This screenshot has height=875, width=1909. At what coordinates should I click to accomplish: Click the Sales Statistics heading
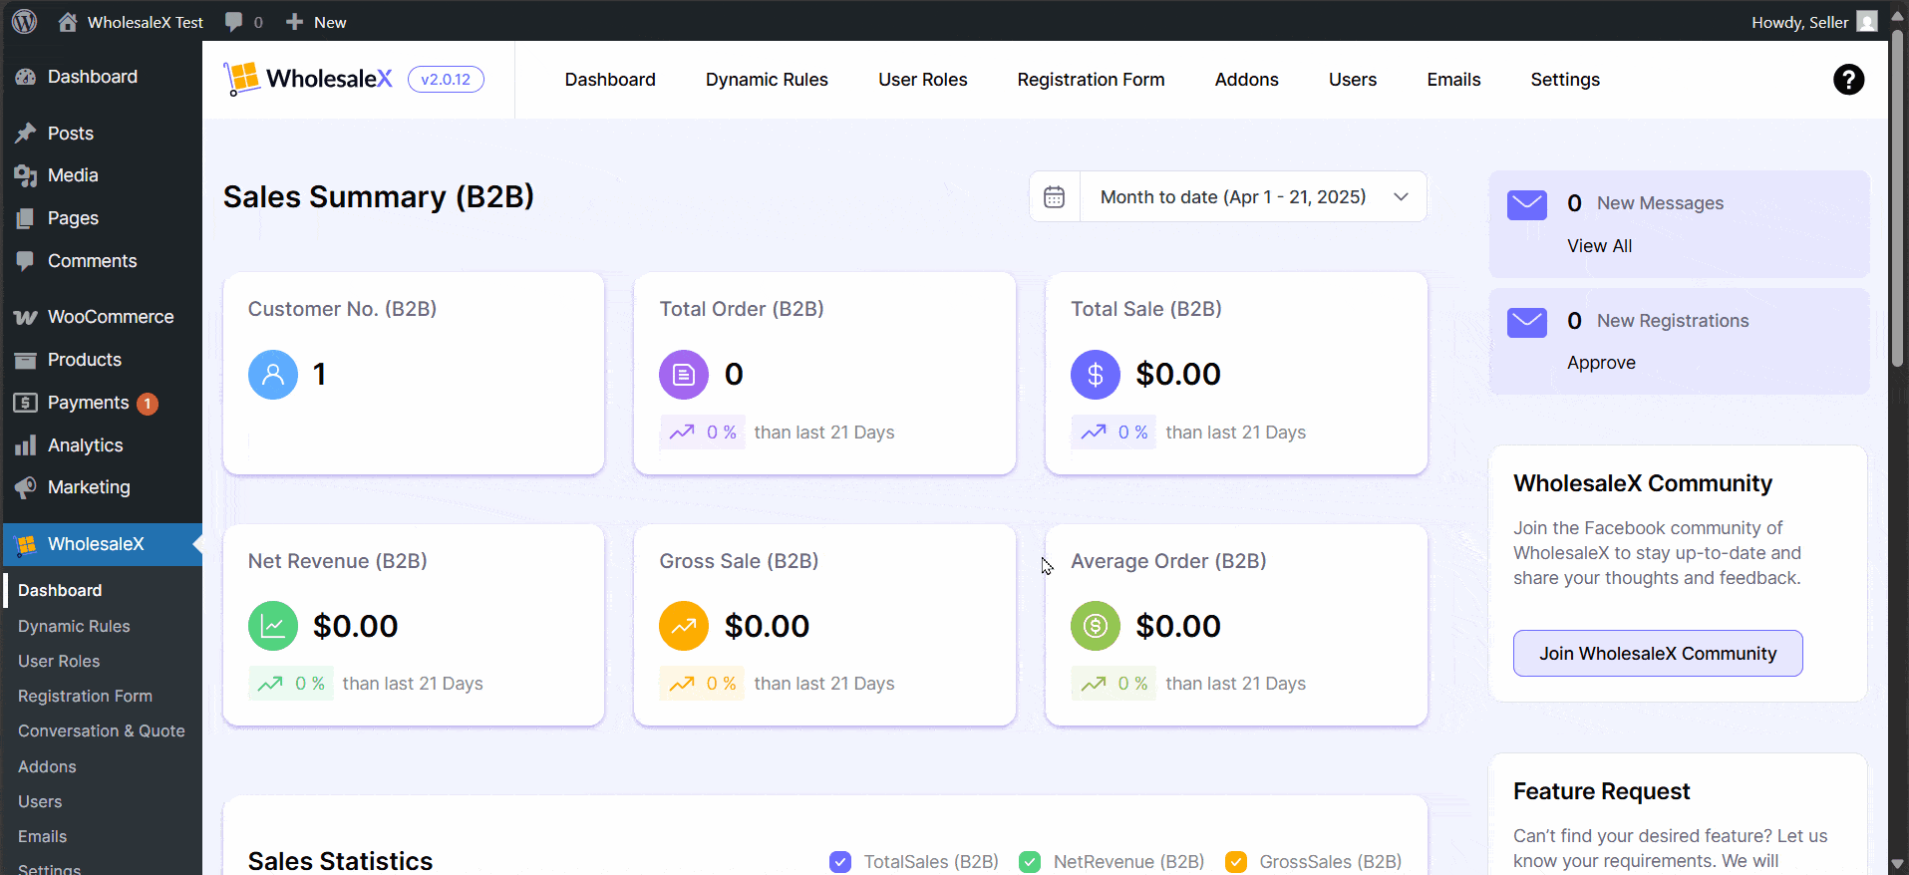(x=340, y=861)
